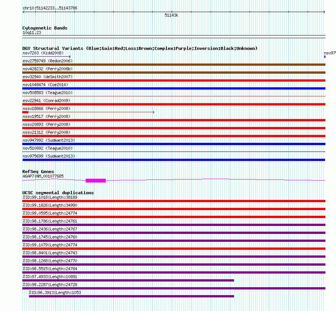Viewport: 336px width, 311px height.
Task: Click the esv22941 (Conrad2009) label
Action: pyautogui.click(x=46, y=101)
